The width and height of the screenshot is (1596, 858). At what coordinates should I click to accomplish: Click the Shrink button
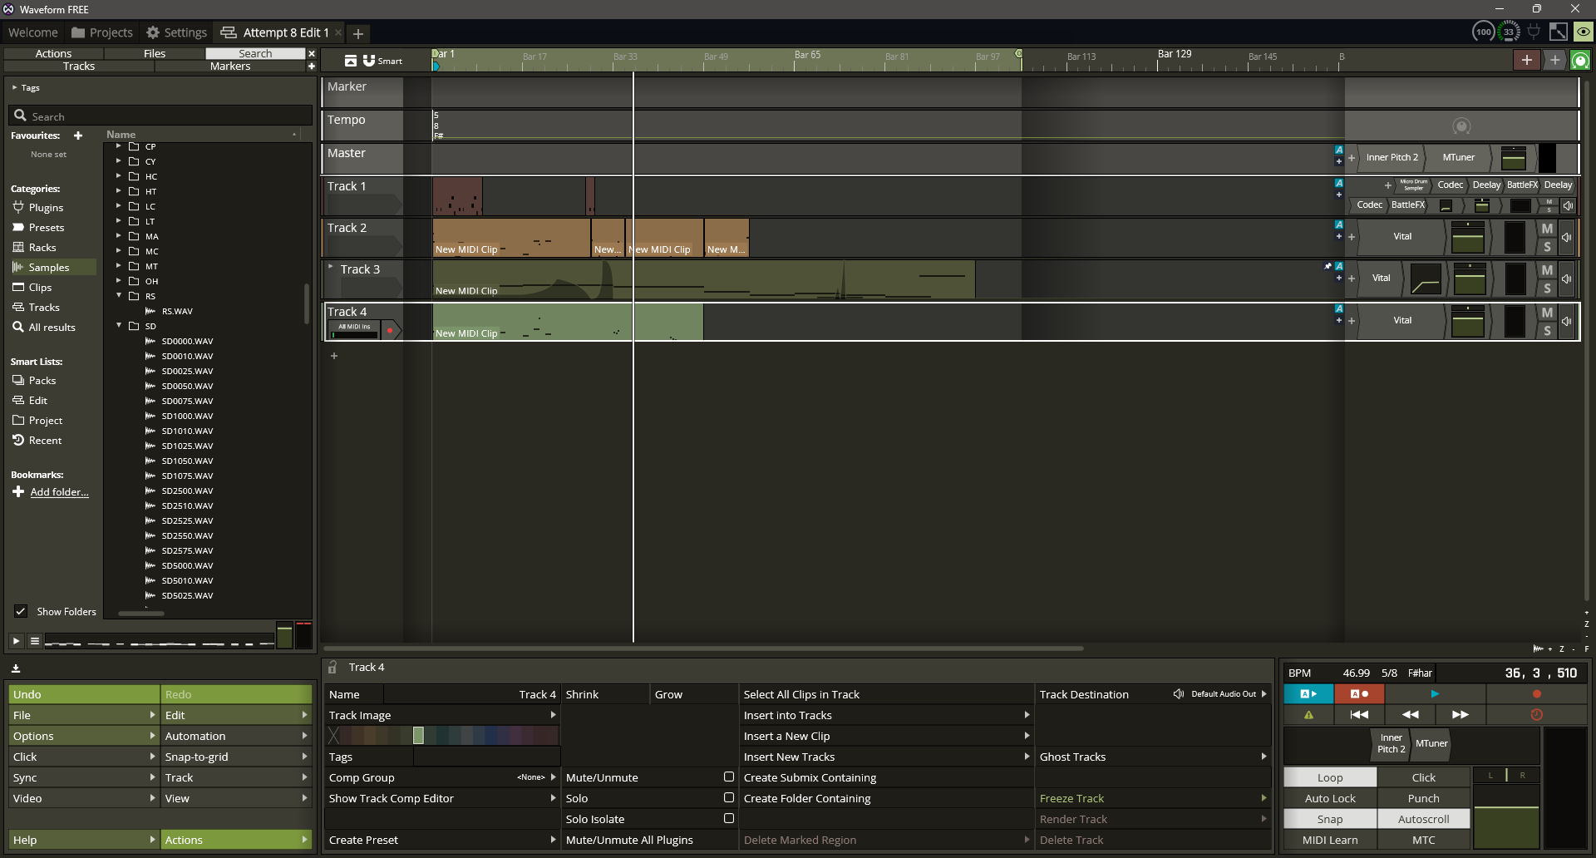tap(605, 694)
